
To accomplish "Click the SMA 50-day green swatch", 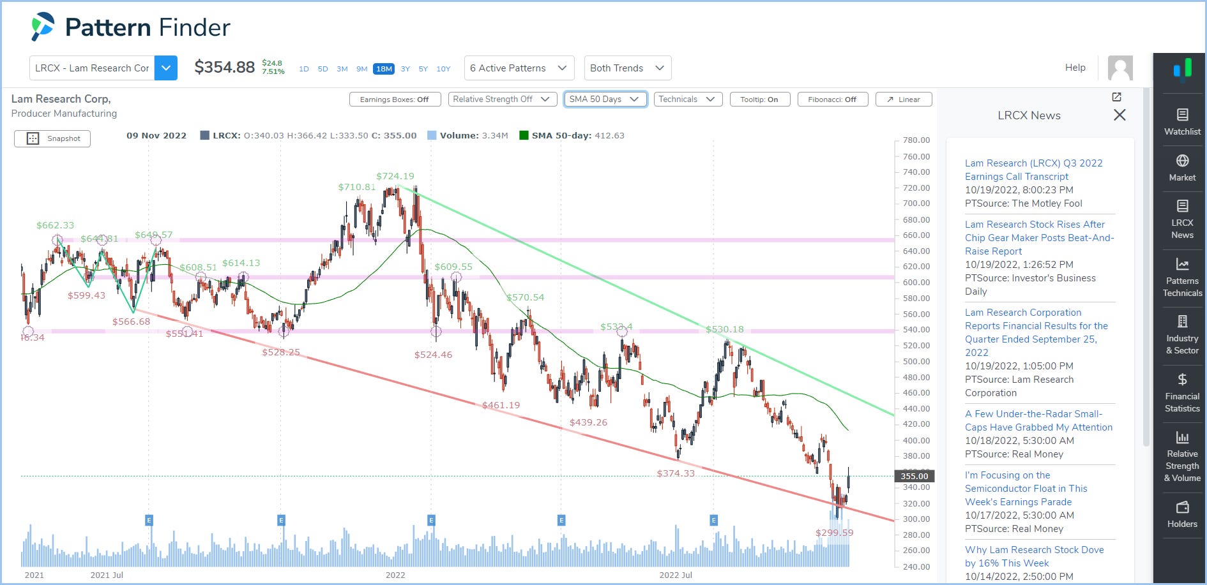I will click(524, 135).
